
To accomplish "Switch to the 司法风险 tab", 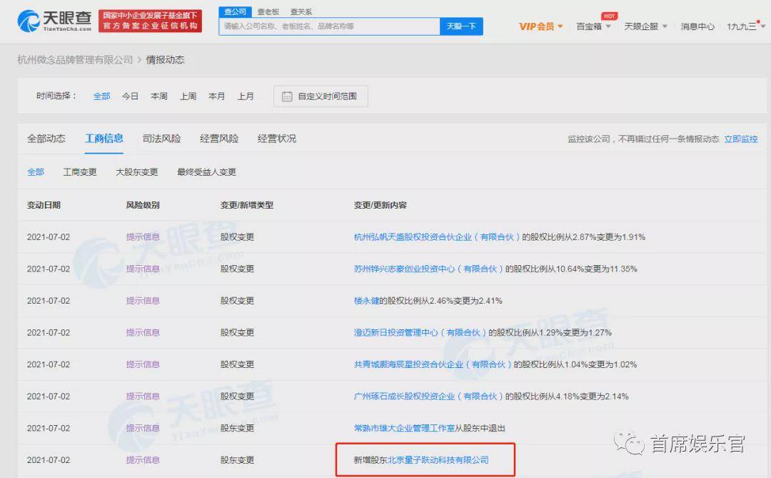I will 161,139.
